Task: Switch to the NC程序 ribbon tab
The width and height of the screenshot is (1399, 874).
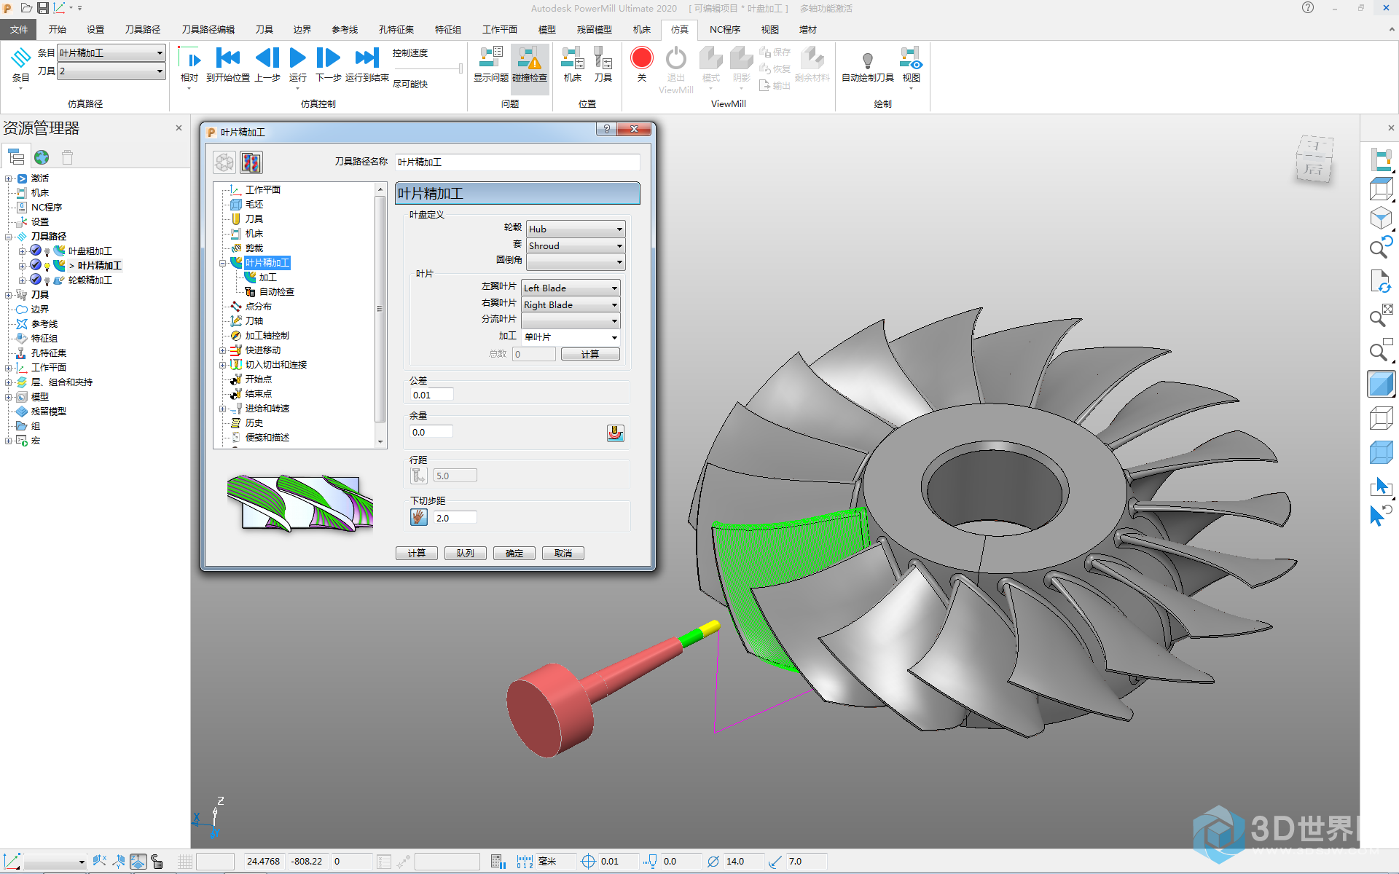Action: [x=725, y=29]
